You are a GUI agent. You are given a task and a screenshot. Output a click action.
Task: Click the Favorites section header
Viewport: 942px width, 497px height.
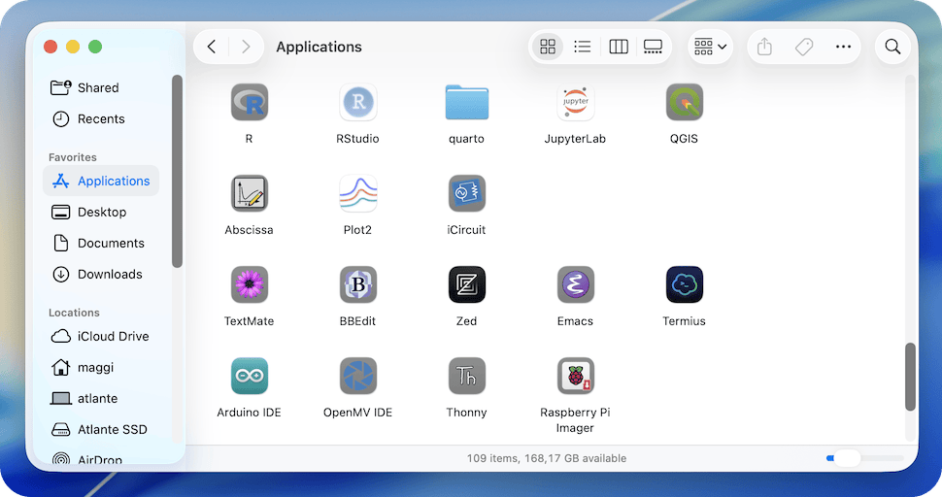pyautogui.click(x=73, y=157)
